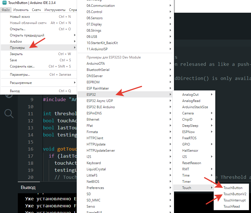Expand Альбом submenu
251x213 pixels.
(x=39, y=42)
